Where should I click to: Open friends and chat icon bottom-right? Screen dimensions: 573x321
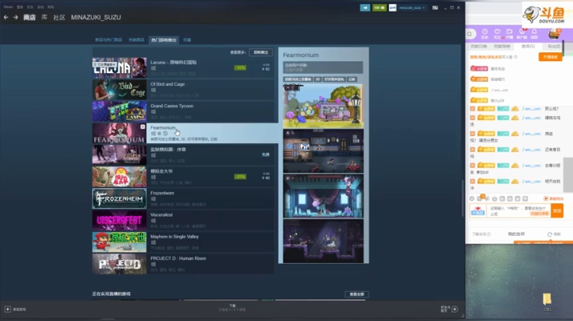pos(454,309)
